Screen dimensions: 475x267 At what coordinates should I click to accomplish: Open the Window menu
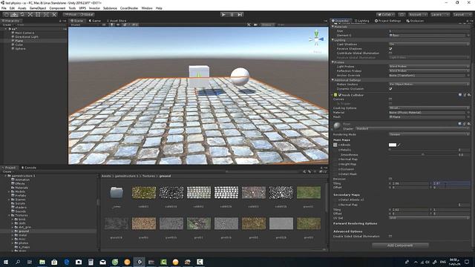click(147, 8)
